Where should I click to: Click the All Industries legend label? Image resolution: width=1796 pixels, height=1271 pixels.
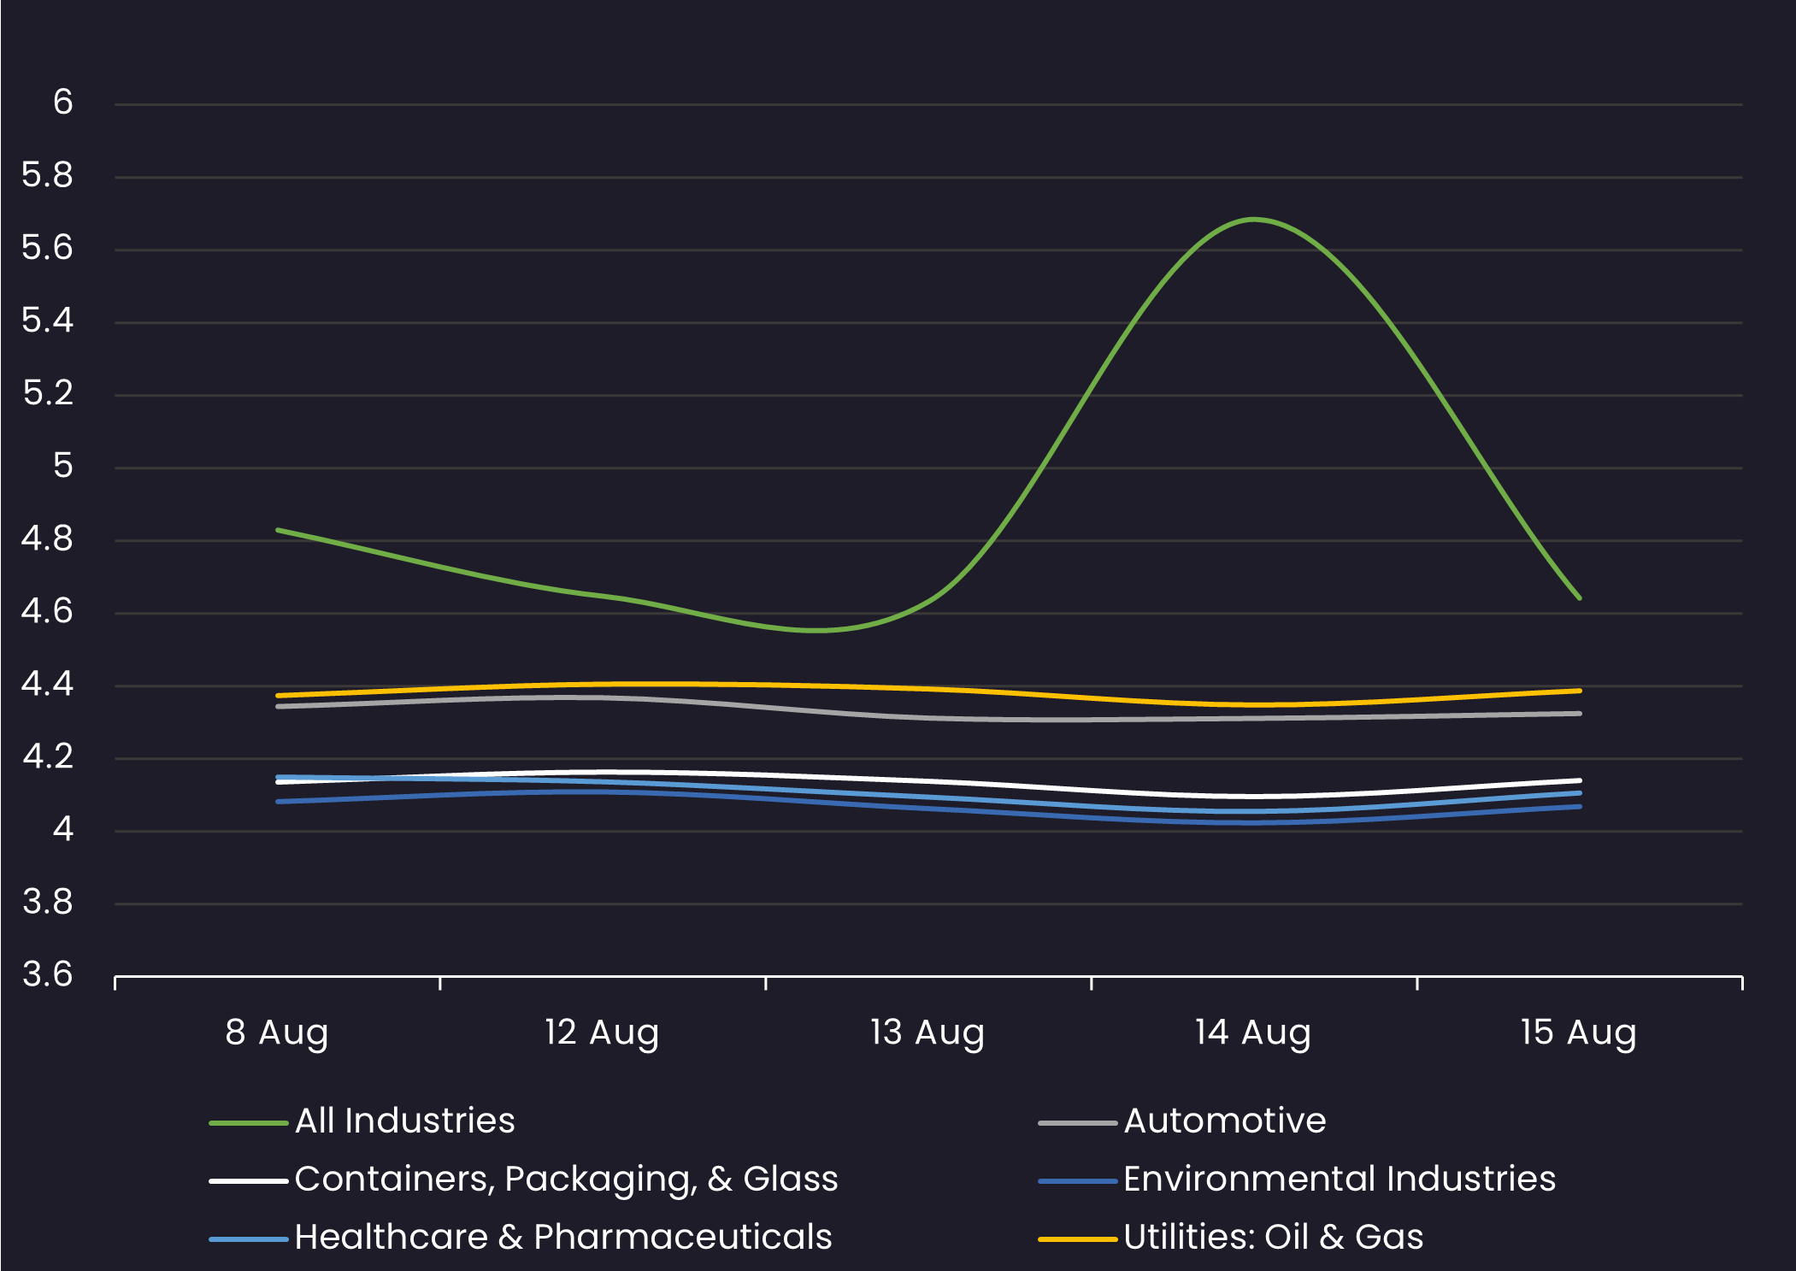point(404,1121)
